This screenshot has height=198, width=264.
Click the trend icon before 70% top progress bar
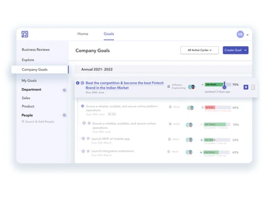[x=202, y=84]
